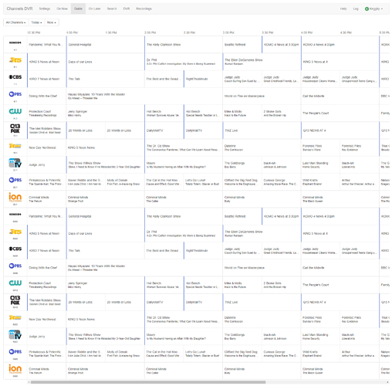Select the first TV logo beside Judge Jerry
Screen dimensions: 392x386
[x=15, y=163]
